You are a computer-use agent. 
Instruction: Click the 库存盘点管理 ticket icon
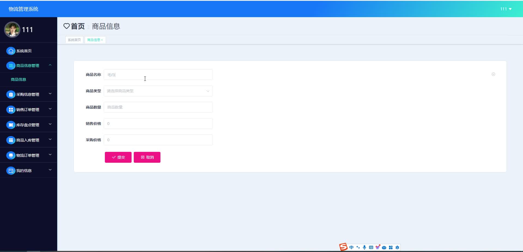11,125
